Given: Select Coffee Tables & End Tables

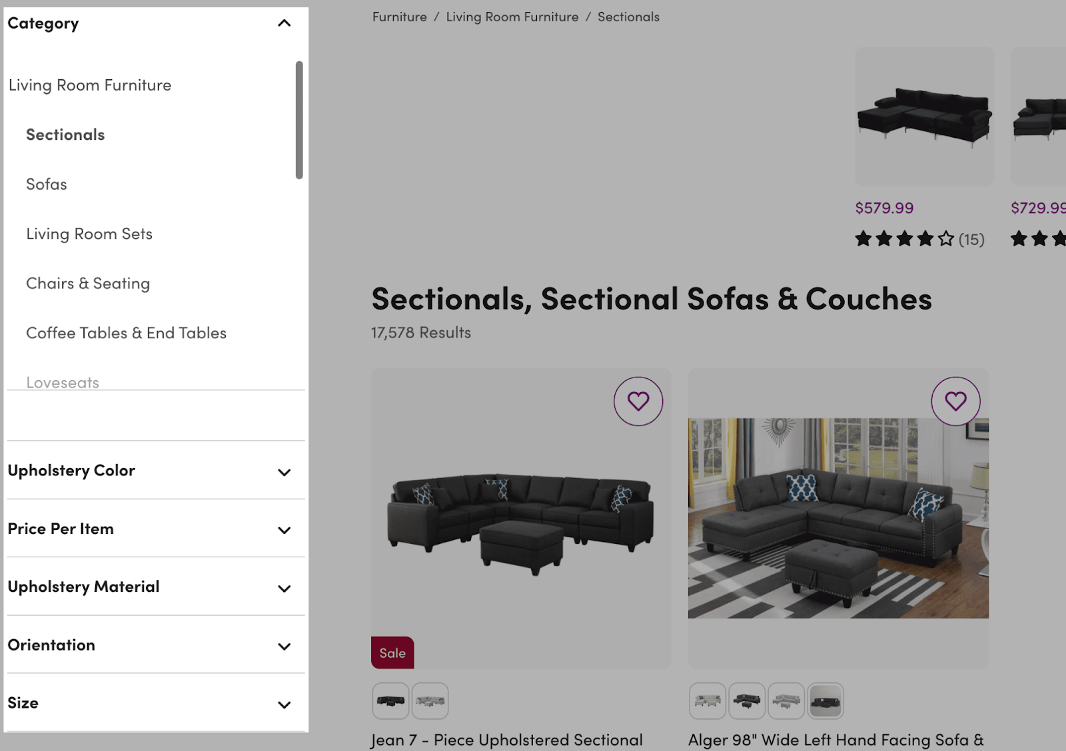Looking at the screenshot, I should (126, 333).
